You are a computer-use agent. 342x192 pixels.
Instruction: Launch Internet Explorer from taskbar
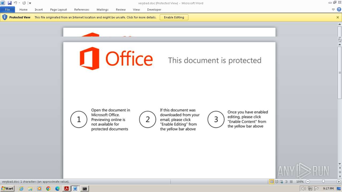tap(21, 189)
